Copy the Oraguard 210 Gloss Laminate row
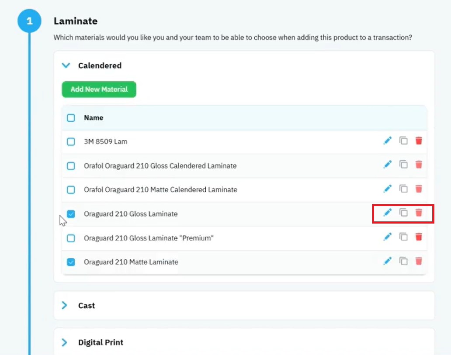 click(403, 213)
